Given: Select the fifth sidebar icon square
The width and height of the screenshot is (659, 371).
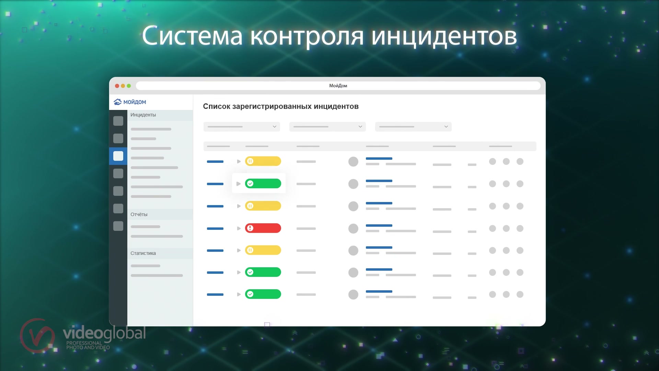Looking at the screenshot, I should pos(118,191).
